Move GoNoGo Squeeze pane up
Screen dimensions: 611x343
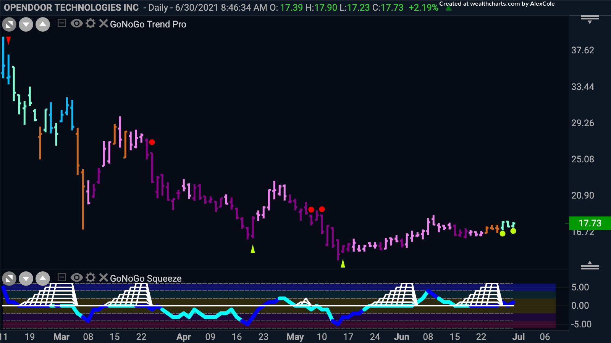[x=43, y=279]
